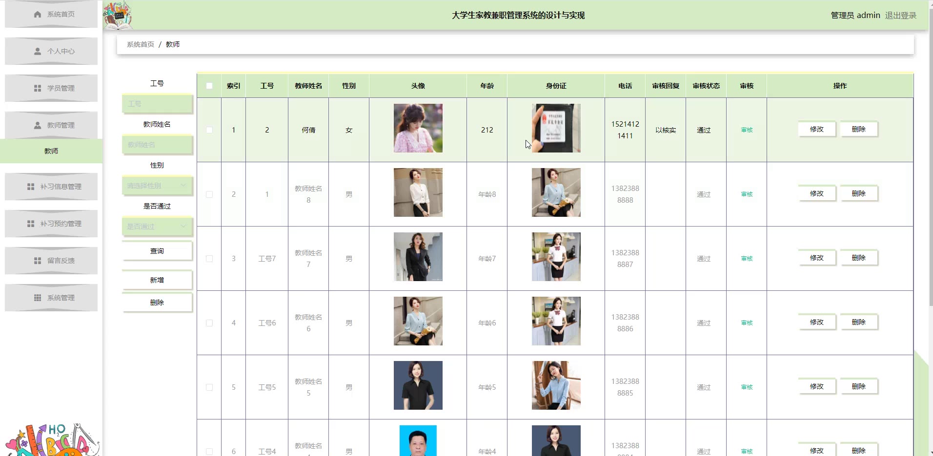The width and height of the screenshot is (933, 456).
Task: Toggle the select-all checkbox in the table header
Action: coord(209,86)
